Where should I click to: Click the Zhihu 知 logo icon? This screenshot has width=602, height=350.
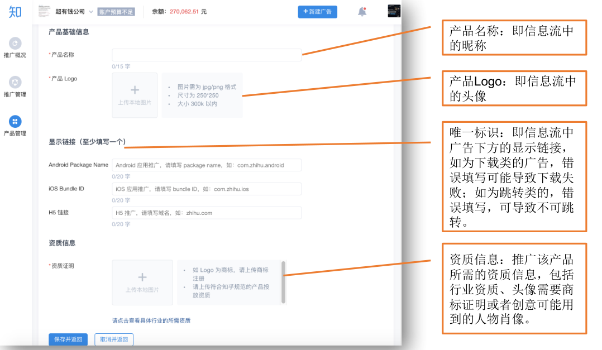tap(15, 12)
